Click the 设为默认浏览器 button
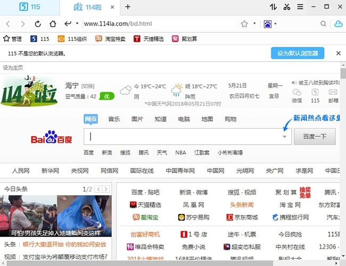The height and width of the screenshot is (266, 346). click(298, 53)
